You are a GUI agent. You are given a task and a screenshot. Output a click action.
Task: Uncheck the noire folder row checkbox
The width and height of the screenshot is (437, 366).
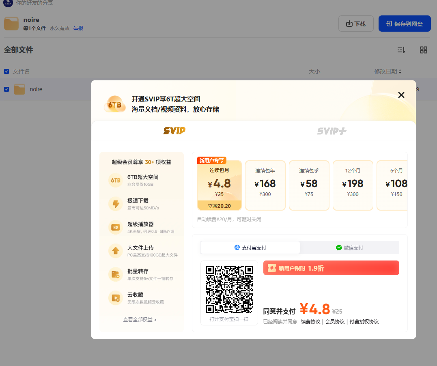(x=6, y=89)
